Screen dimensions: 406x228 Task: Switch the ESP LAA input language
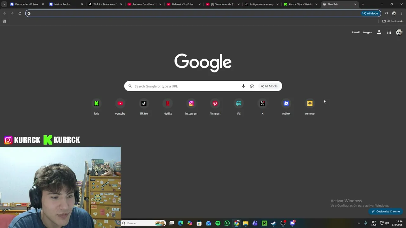[374, 223]
